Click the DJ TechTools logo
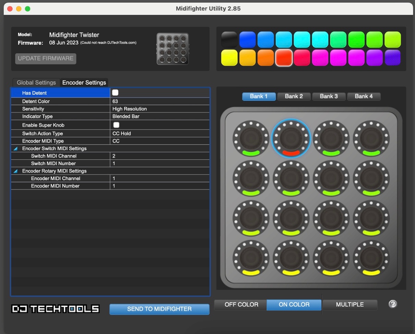The image size is (415, 334). pos(56,309)
